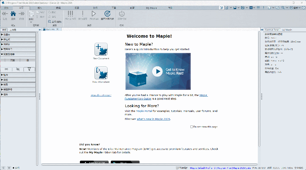306x170 pixels.
Task: Switch to the 工作簿 side tab
Action: (x=13, y=30)
